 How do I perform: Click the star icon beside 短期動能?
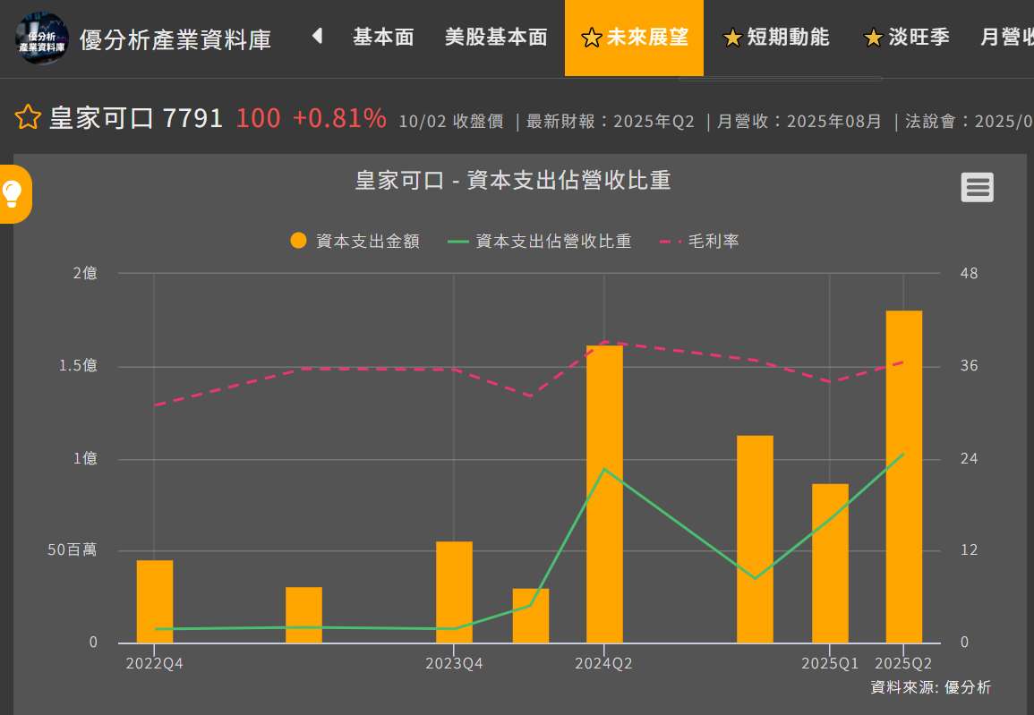click(x=732, y=38)
